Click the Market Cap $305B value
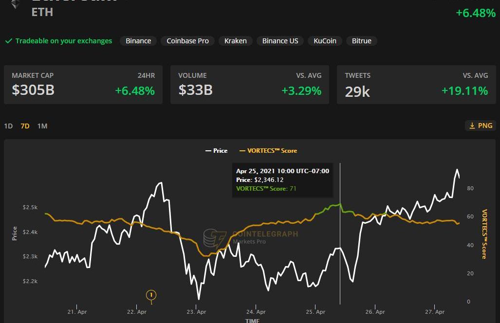This screenshot has height=323, width=500. 33,90
